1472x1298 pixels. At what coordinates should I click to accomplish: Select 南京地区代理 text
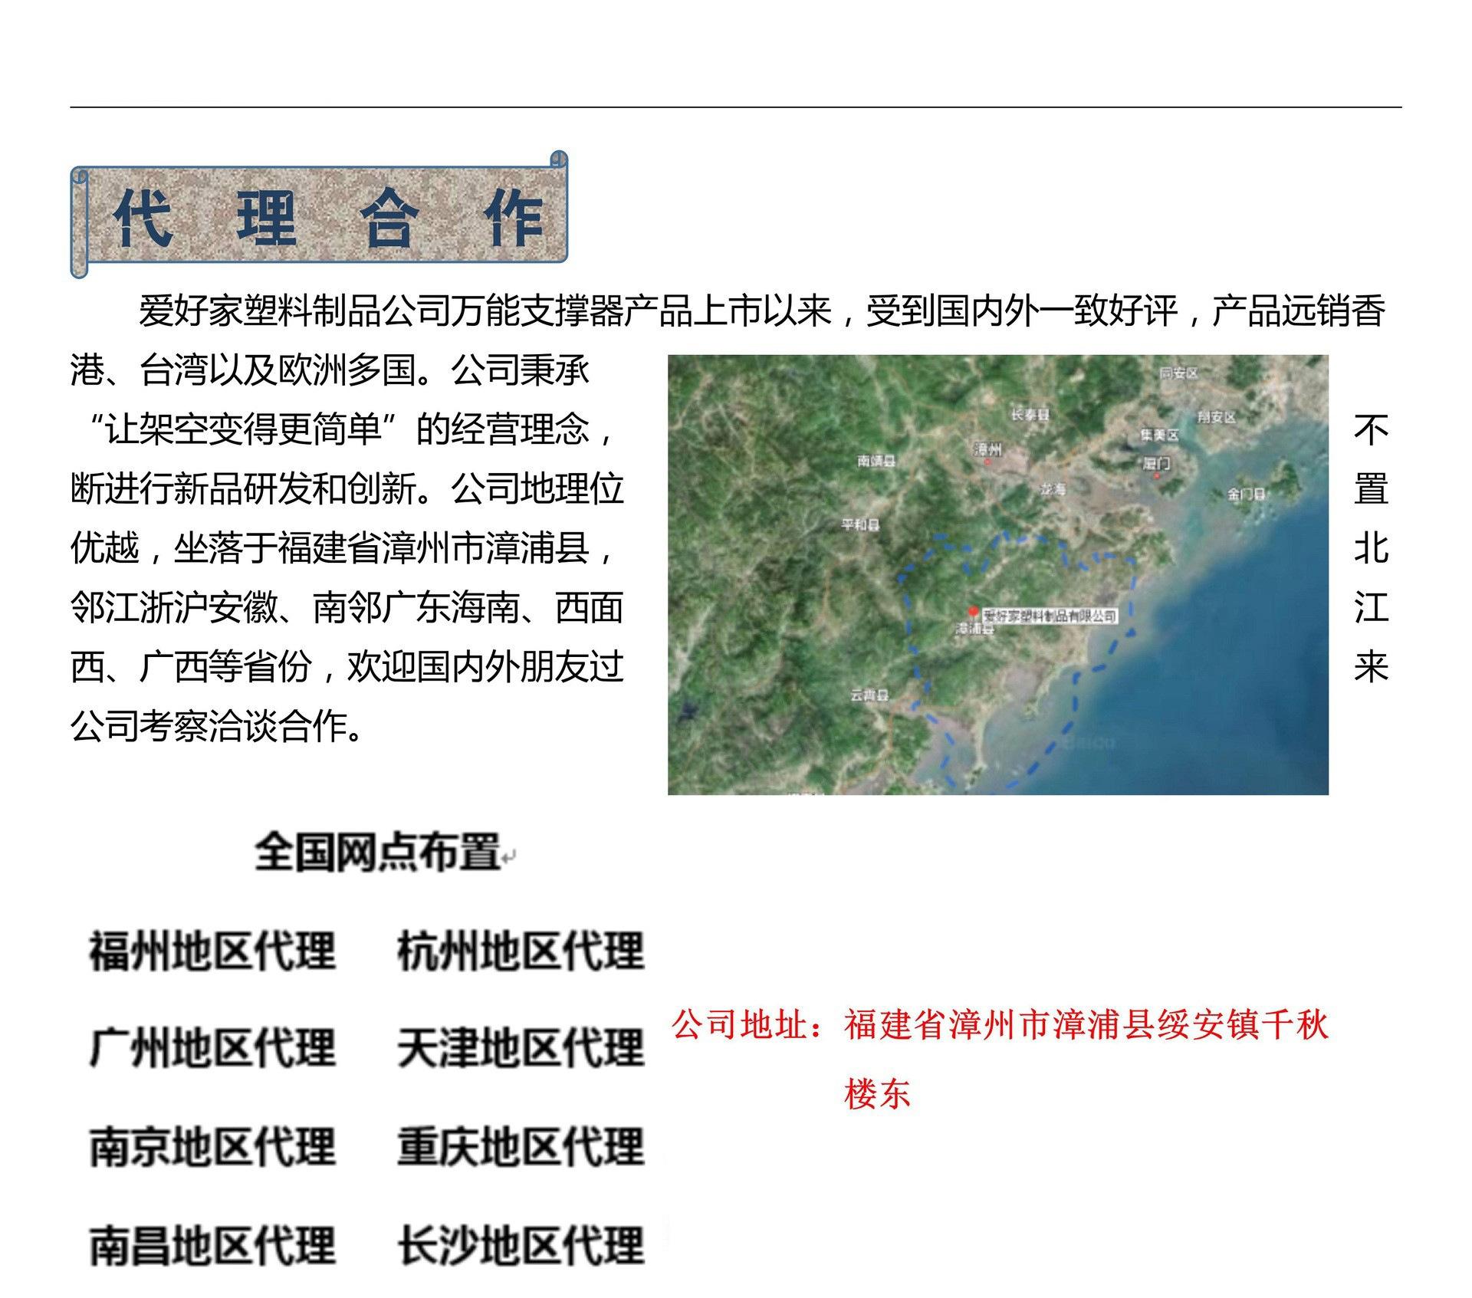click(x=212, y=1146)
